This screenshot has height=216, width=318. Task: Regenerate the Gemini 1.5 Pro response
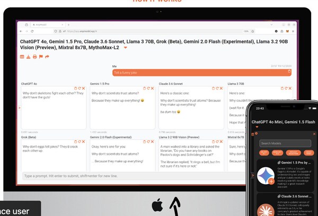pos(147,88)
